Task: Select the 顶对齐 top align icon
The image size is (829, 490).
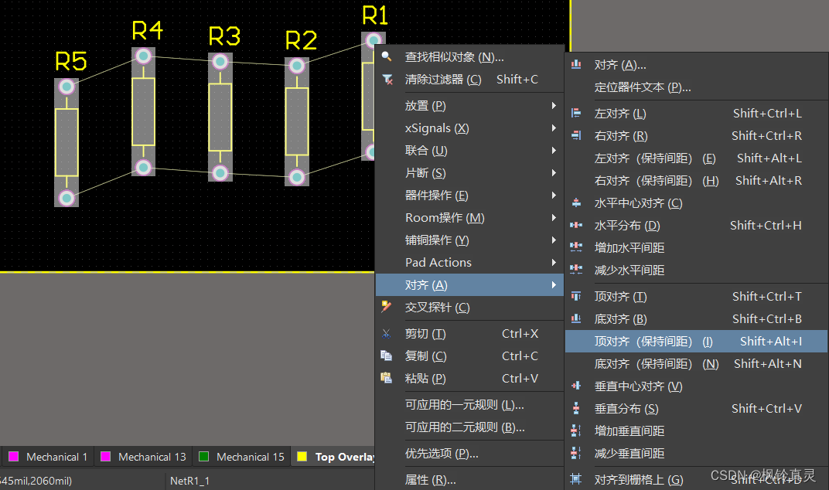Action: tap(575, 296)
